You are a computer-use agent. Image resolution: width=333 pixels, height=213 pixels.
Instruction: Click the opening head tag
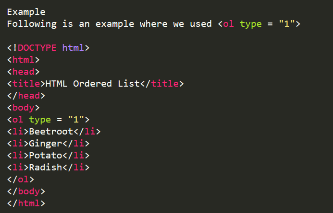click(x=24, y=72)
